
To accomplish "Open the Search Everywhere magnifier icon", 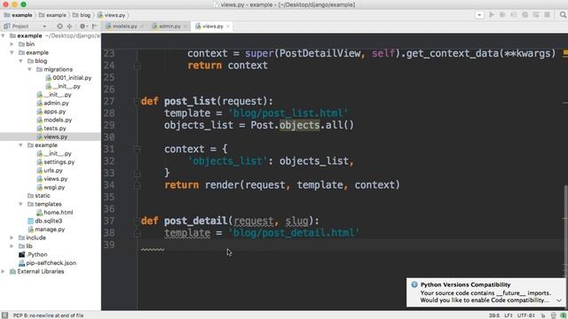I will pyautogui.click(x=563, y=15).
